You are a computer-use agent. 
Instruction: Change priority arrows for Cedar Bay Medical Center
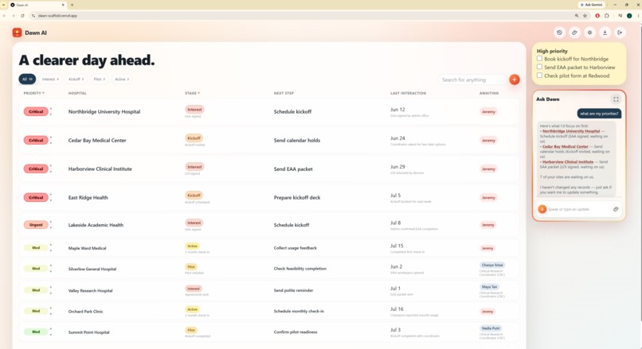pyautogui.click(x=51, y=140)
